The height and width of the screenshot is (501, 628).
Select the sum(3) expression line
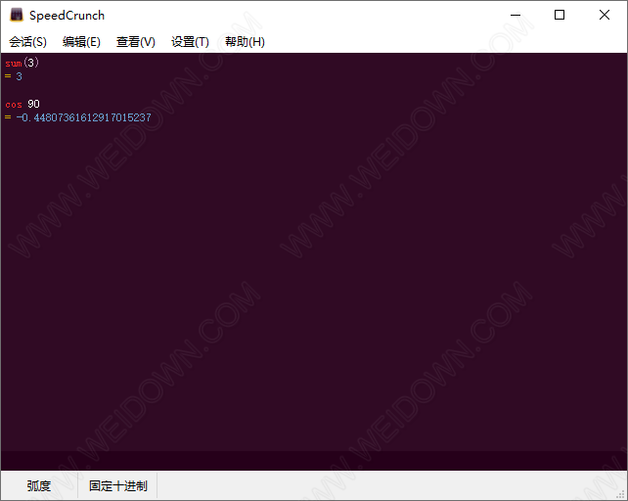point(22,63)
